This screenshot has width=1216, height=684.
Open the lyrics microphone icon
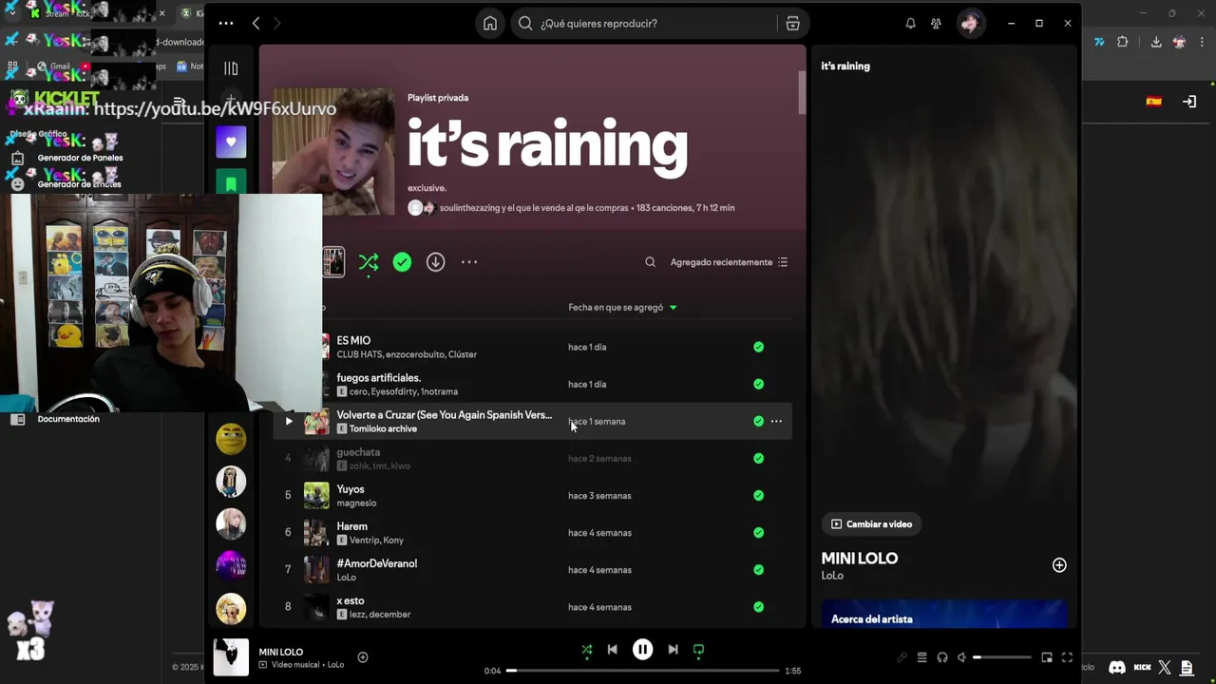point(902,657)
